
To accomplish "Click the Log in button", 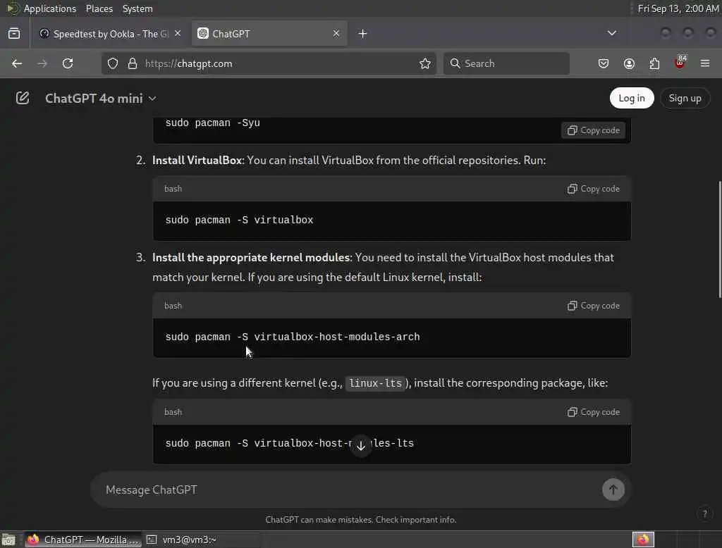I will pos(631,98).
